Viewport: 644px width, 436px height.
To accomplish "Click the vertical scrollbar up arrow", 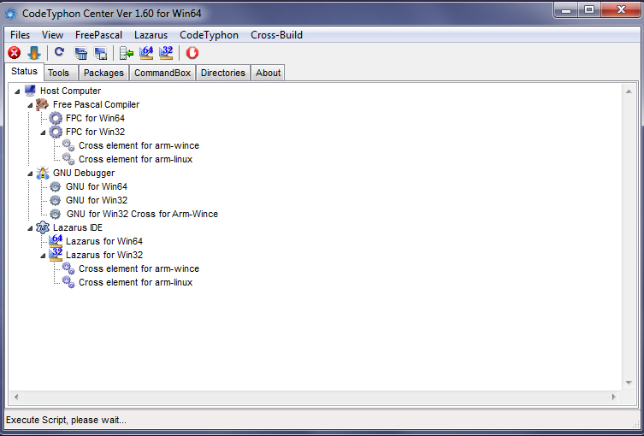I will click(629, 91).
